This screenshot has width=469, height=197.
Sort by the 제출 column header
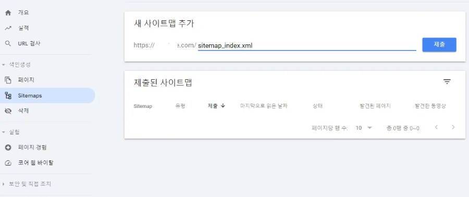click(213, 106)
